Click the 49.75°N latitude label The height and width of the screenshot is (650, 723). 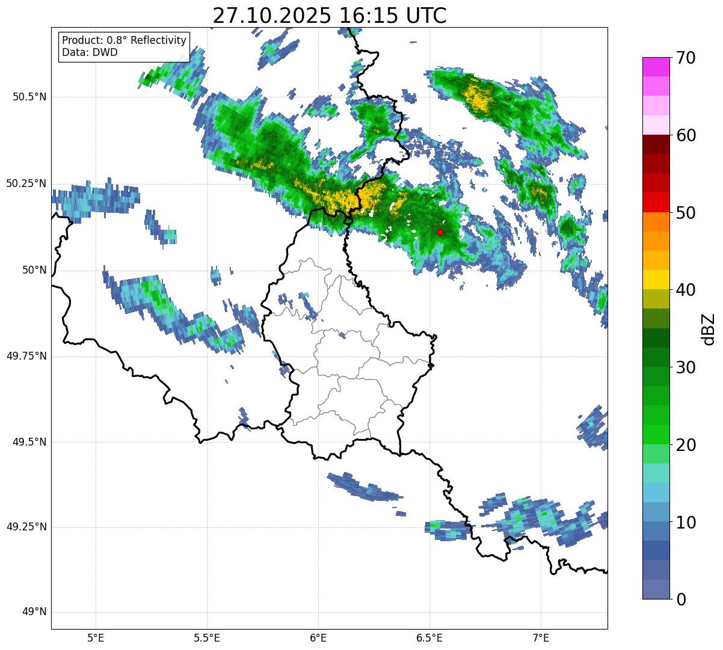coord(26,356)
